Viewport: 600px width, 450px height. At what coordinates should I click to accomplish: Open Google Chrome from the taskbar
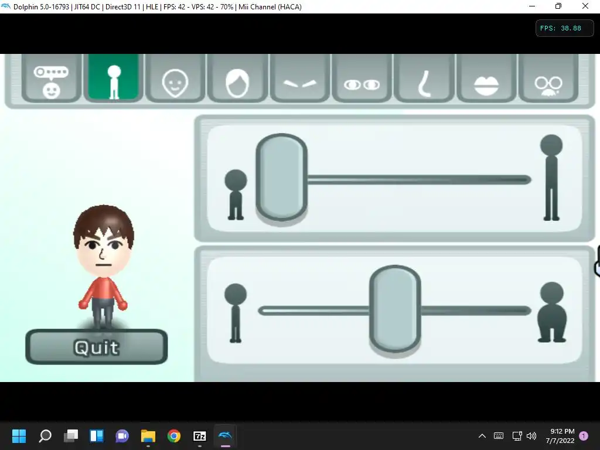tap(174, 436)
